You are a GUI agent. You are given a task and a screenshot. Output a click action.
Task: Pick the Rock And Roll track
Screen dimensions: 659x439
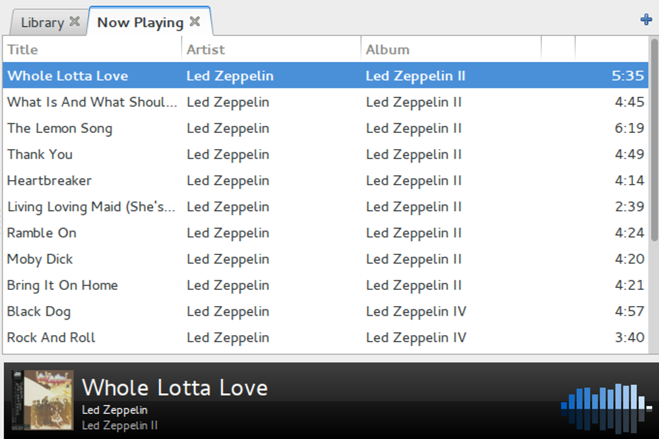pos(52,338)
